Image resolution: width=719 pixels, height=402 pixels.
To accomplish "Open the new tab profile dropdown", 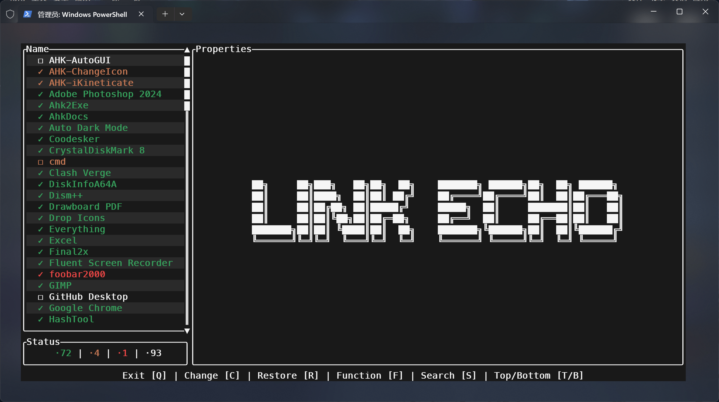I will click(182, 14).
